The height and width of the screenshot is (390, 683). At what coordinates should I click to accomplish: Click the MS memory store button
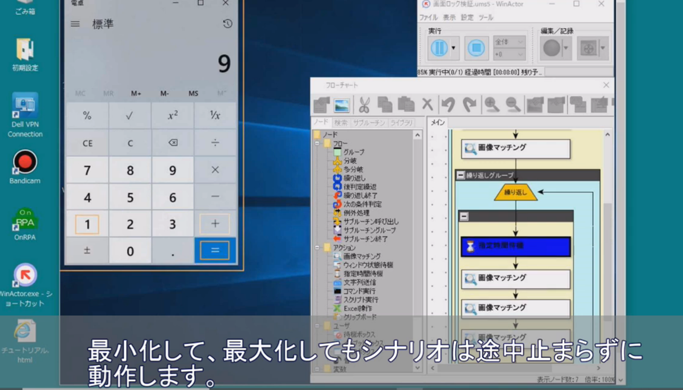tap(194, 93)
